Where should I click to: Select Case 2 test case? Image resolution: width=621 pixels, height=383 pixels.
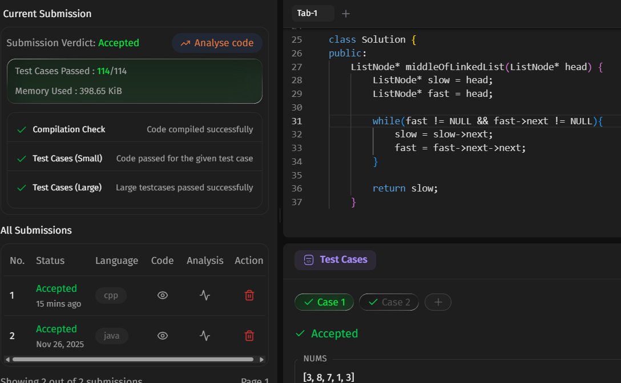[389, 302]
